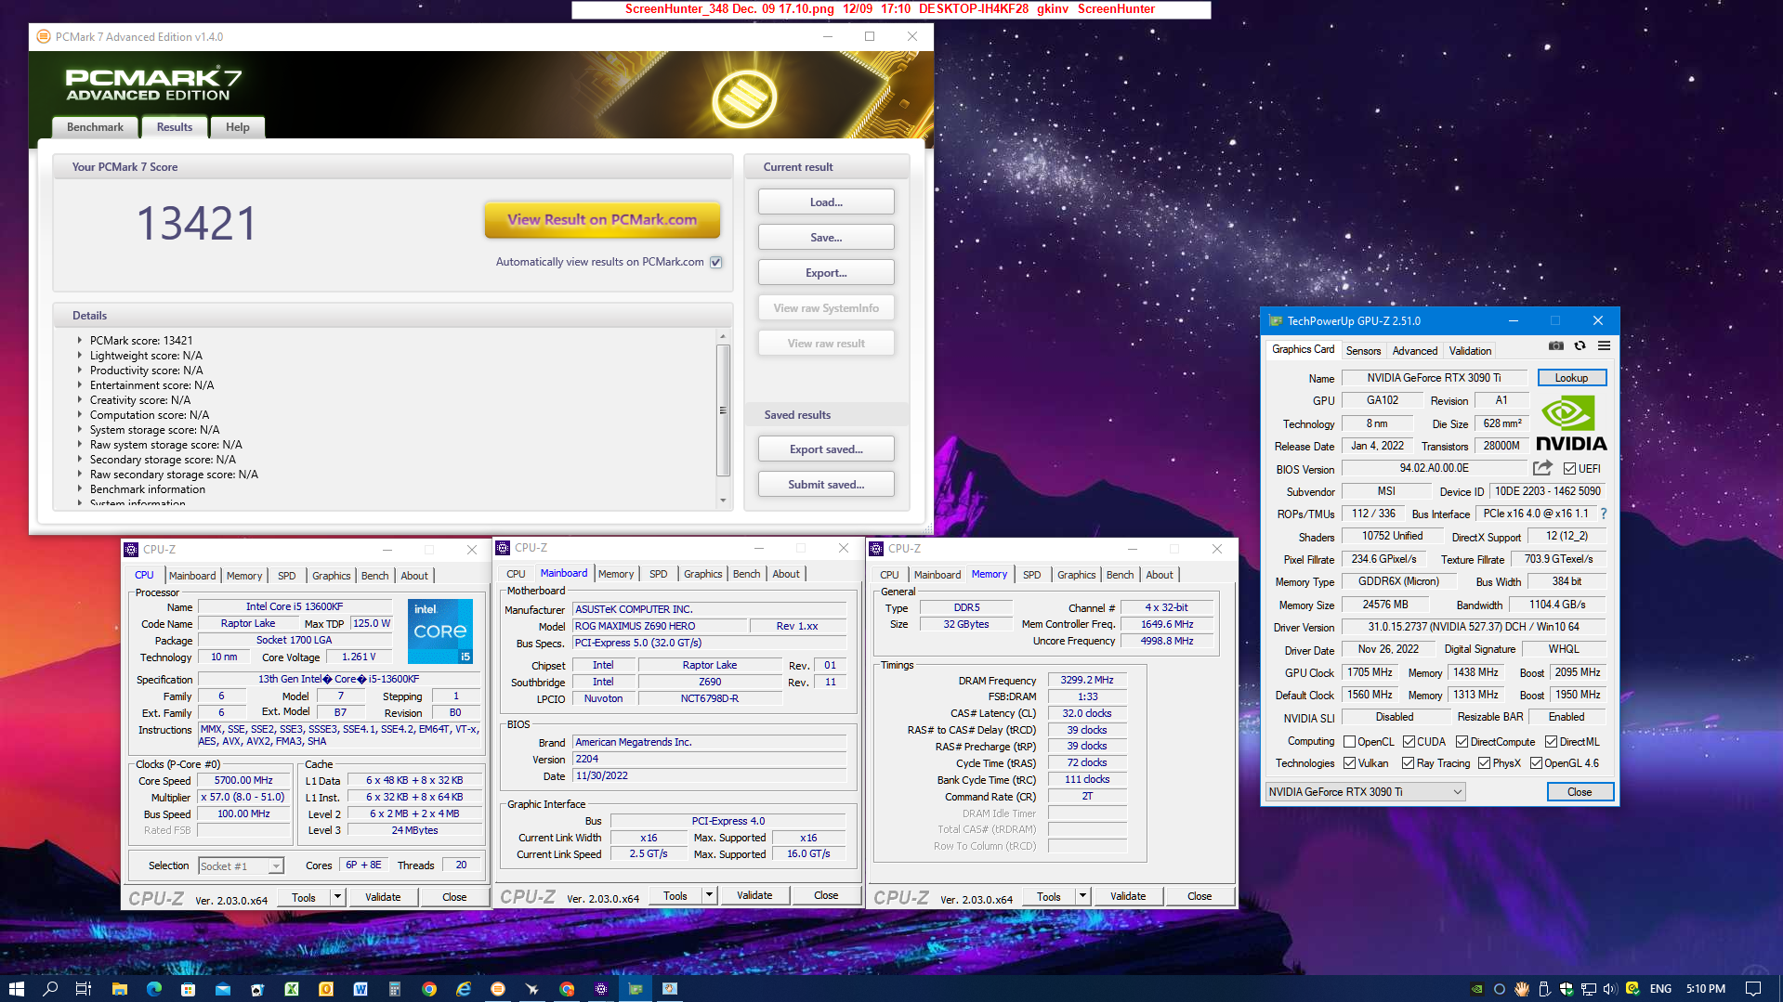
Task: Open Tools dropdown arrow in CPU window
Action: (x=337, y=897)
